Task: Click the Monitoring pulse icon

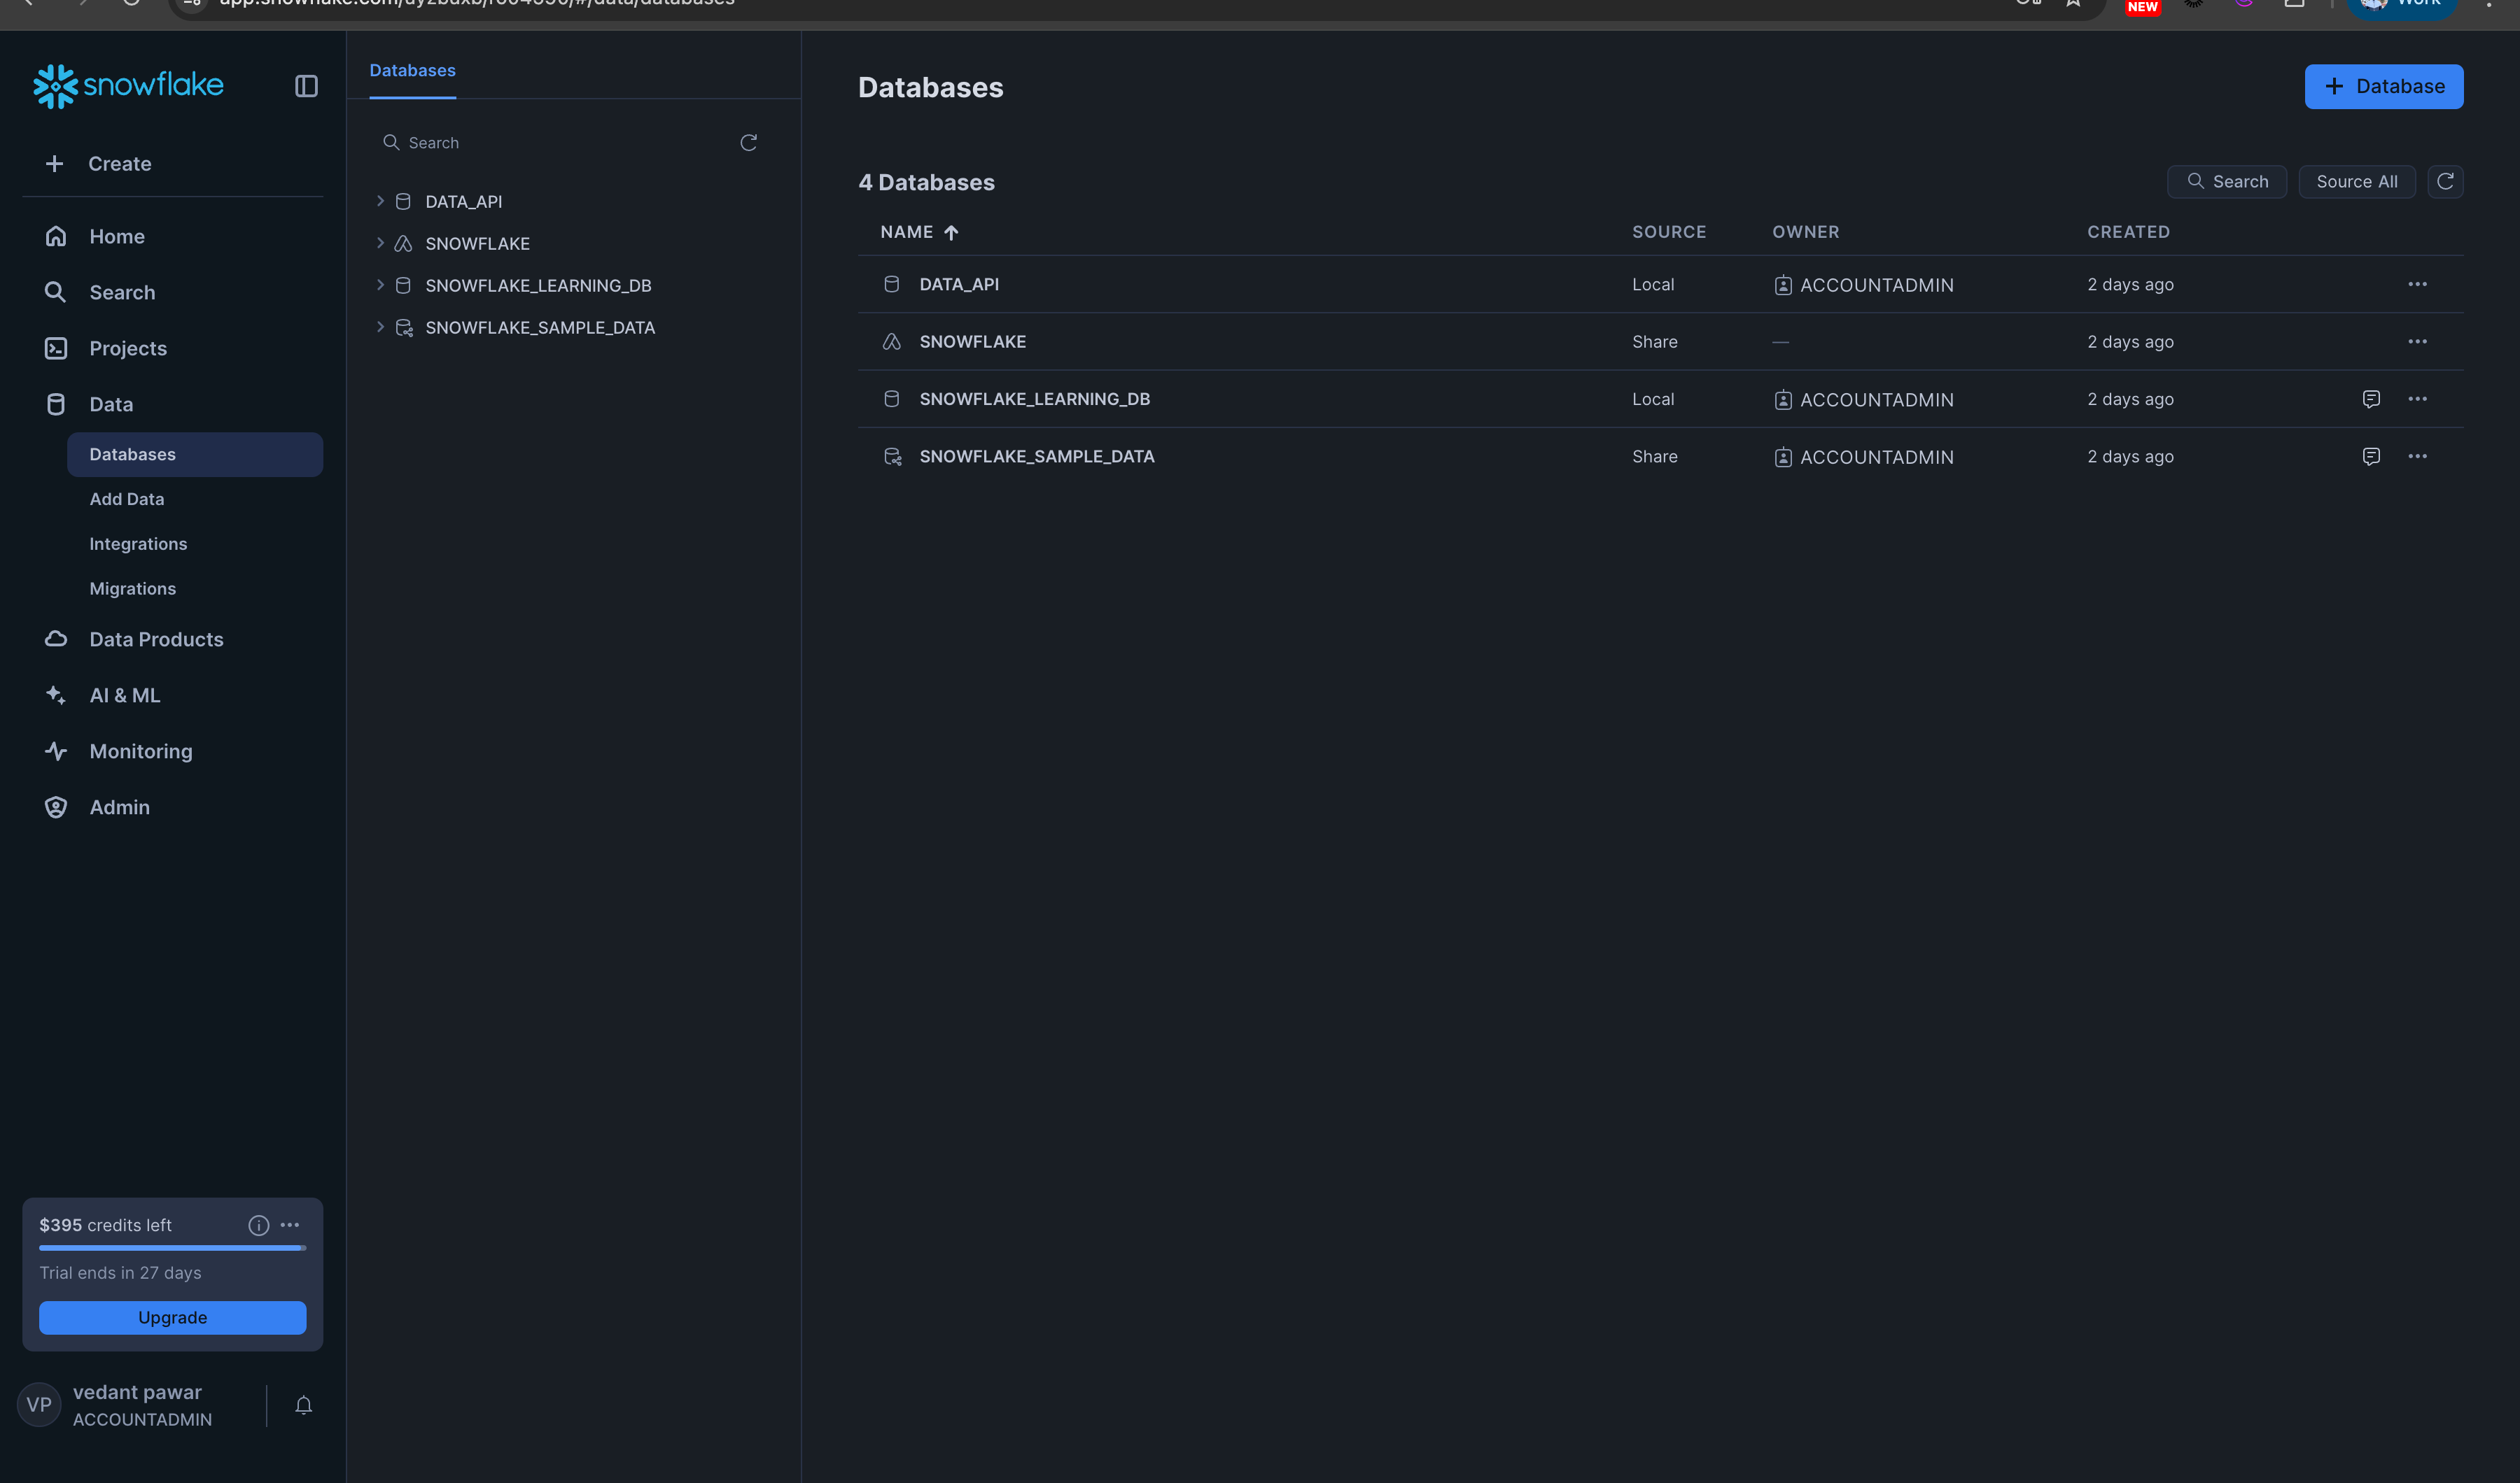Action: pos(56,751)
